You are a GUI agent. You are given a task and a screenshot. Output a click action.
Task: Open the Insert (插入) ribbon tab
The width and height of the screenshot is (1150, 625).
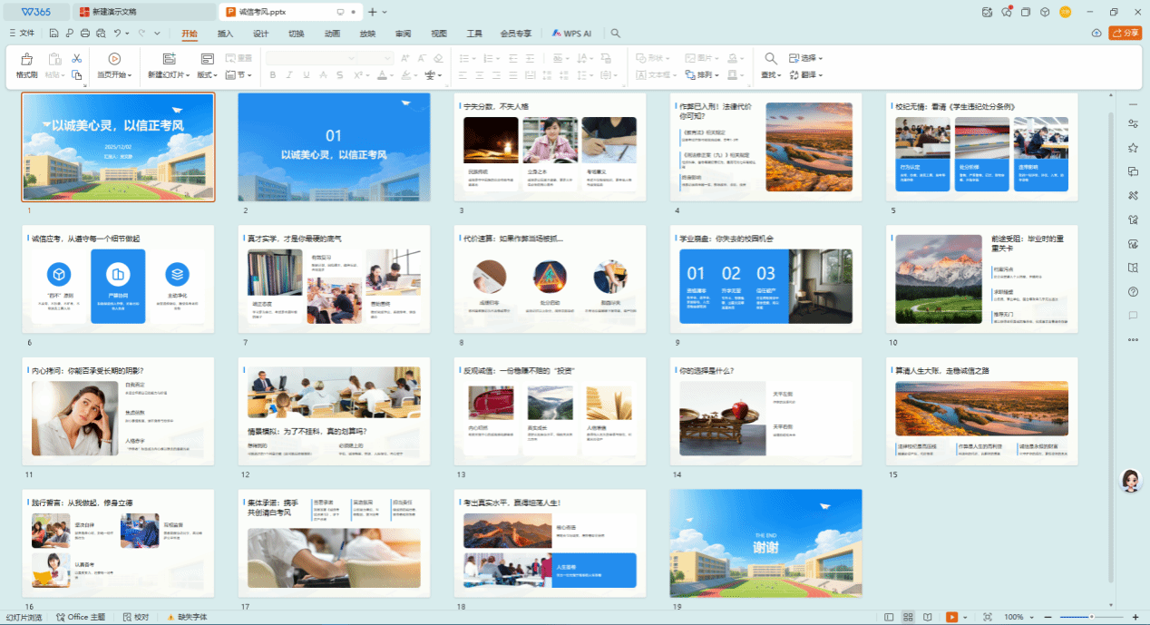click(225, 34)
